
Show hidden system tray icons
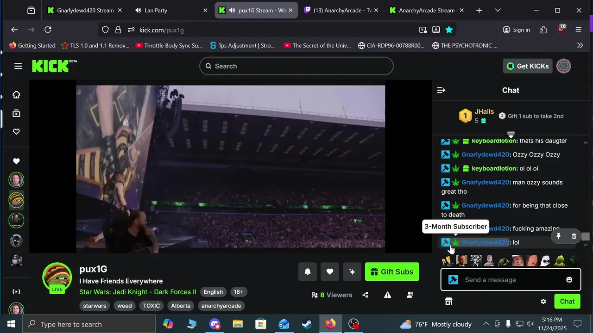[x=486, y=324]
